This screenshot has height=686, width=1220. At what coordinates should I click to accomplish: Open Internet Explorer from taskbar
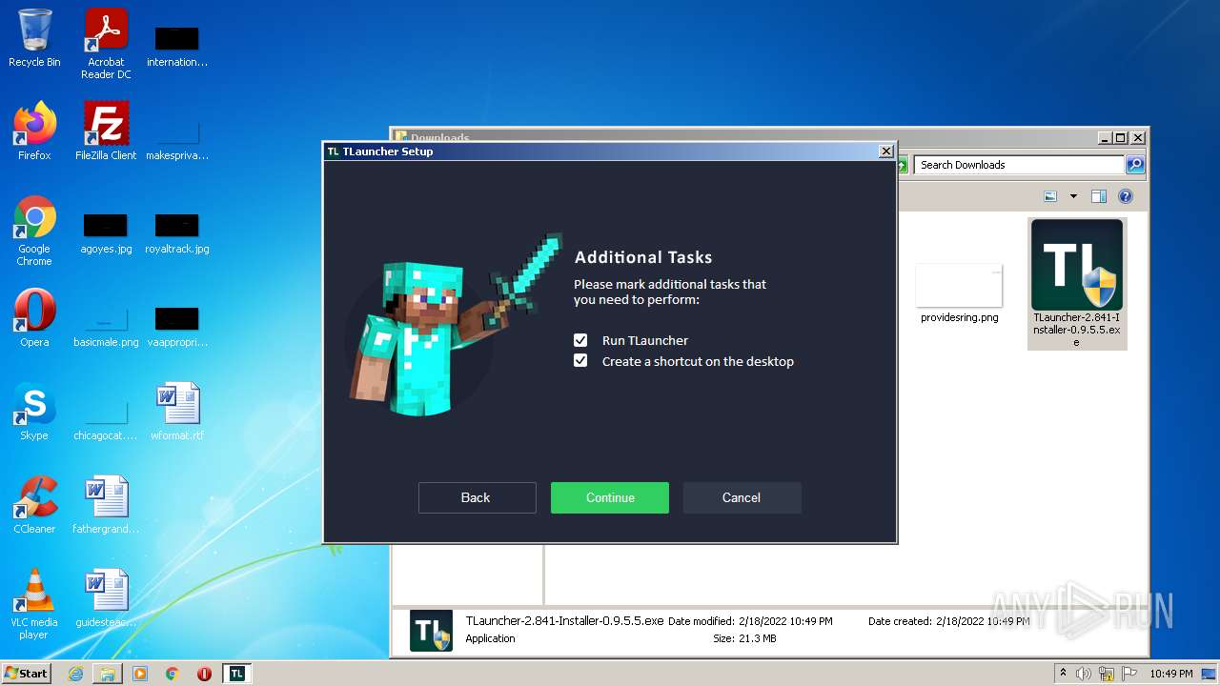pos(75,674)
